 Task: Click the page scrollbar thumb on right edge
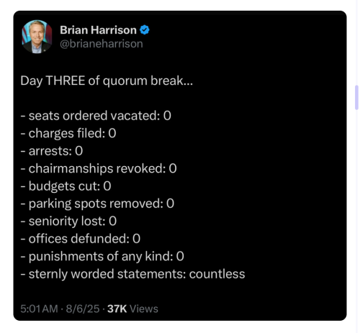pyautogui.click(x=357, y=97)
